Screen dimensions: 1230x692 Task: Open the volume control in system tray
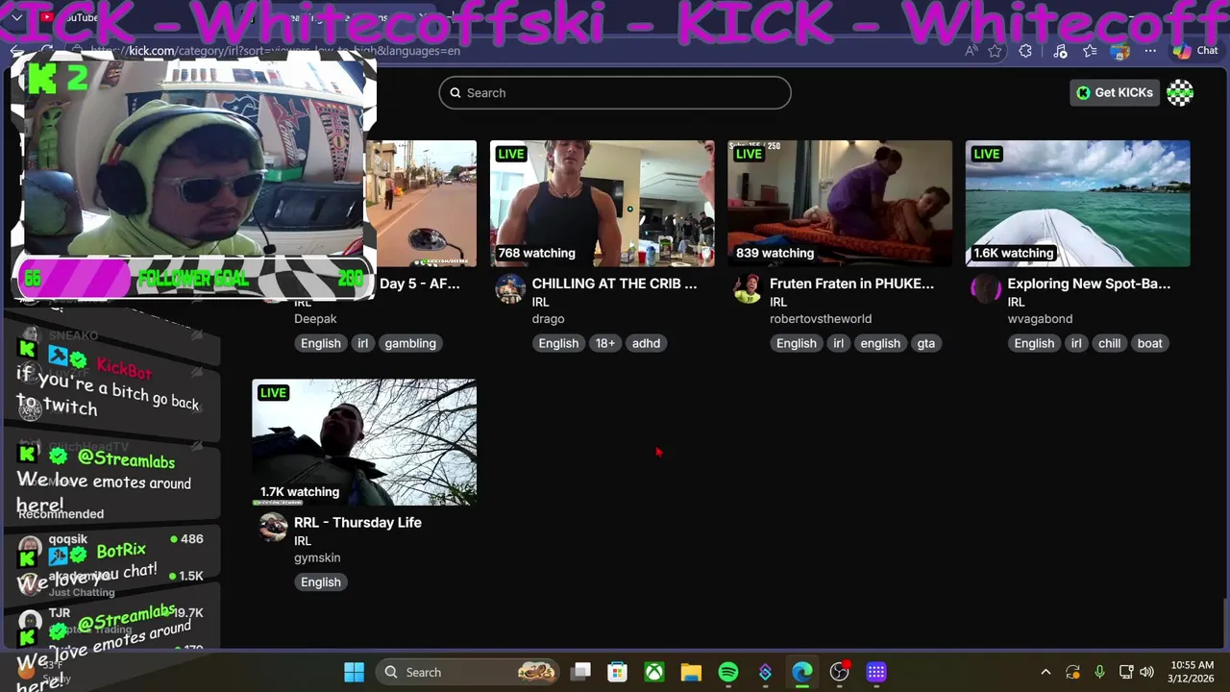click(x=1146, y=672)
